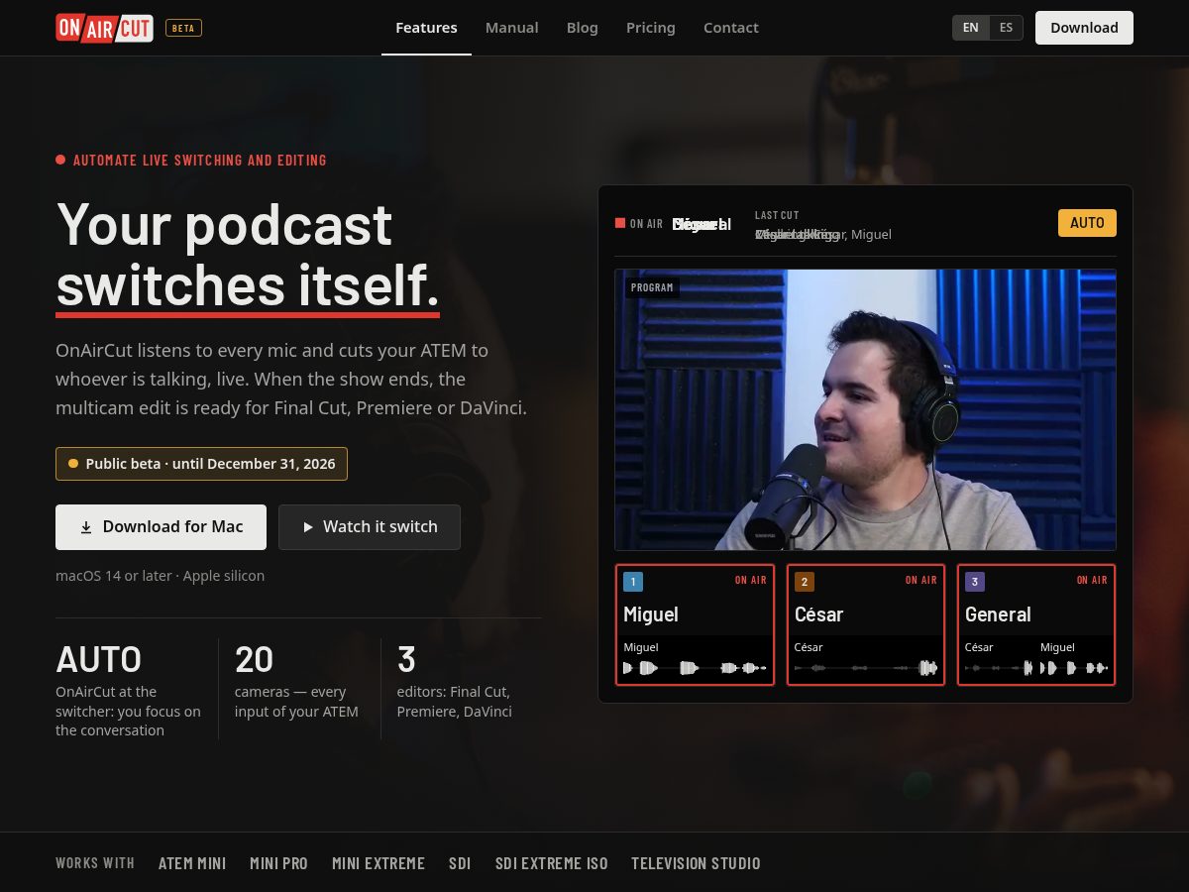Screen dimensions: 1189x892
Task: Click César's audio waveform in card 2
Action: [866, 668]
